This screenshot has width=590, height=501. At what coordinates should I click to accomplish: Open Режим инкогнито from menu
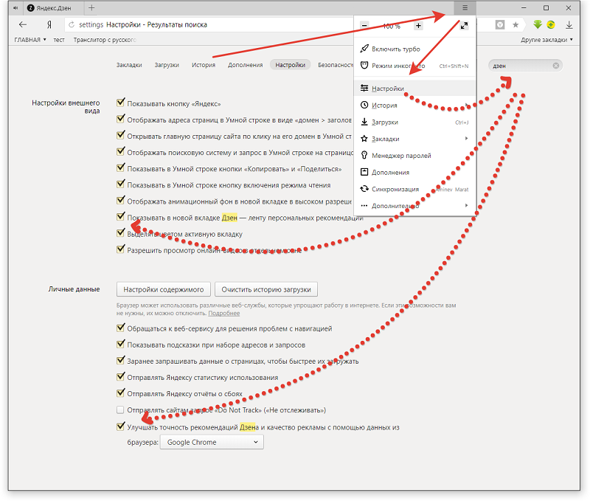click(x=415, y=66)
